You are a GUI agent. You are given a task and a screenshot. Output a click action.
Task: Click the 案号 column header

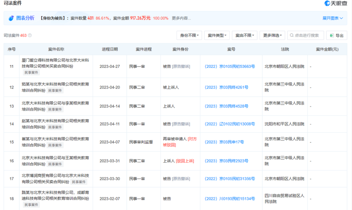(231, 49)
